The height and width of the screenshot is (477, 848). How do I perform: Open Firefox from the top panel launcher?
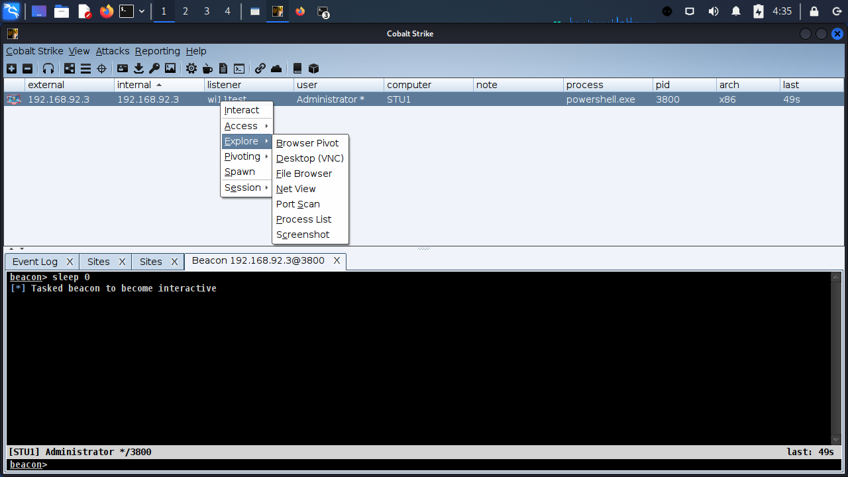107,11
